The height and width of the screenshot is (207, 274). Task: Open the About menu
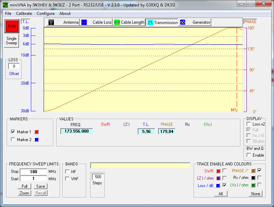coord(65,14)
